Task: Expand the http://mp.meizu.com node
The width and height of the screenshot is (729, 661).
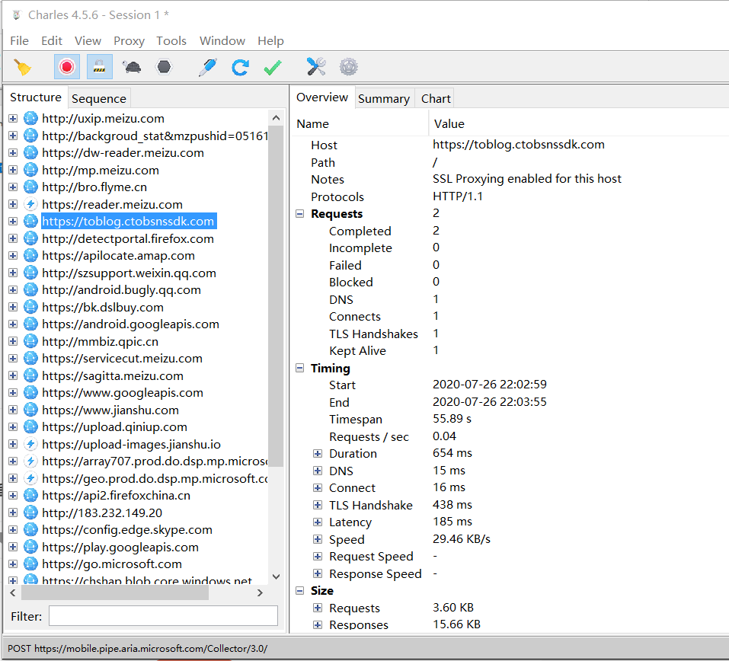Action: (13, 170)
